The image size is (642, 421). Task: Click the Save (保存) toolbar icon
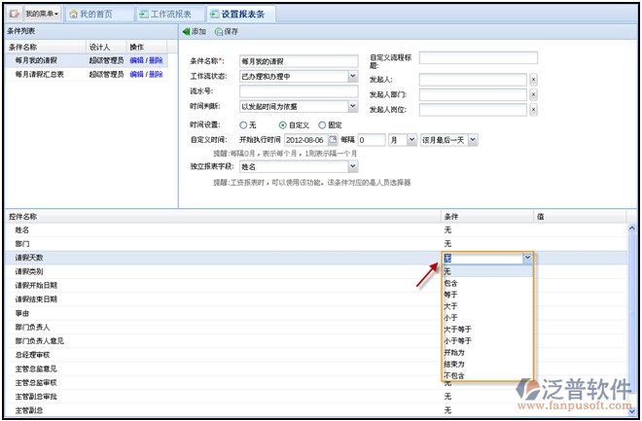point(218,32)
